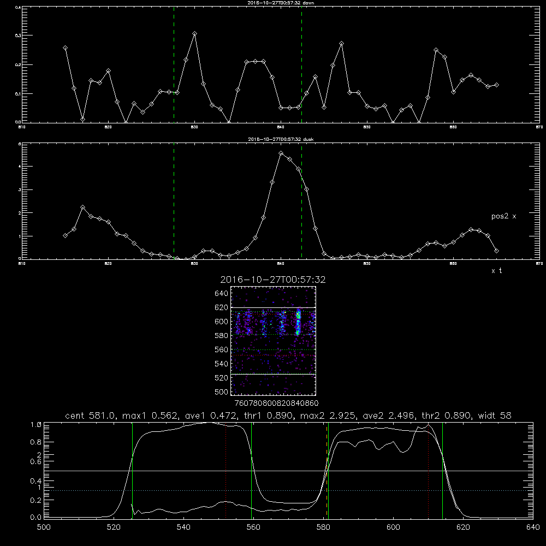The width and height of the screenshot is (546, 546).
Task: Click the horizontal axis numbers below the spectrogram image
Action: 276,403
